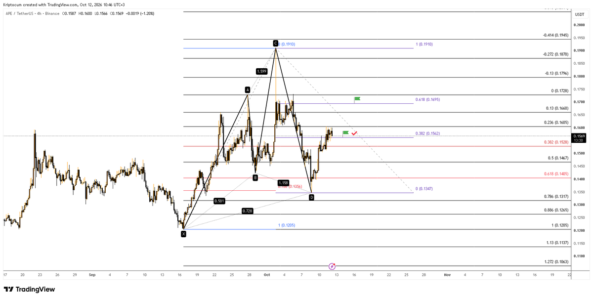
Task: Select the C point label
Action: click(x=275, y=43)
